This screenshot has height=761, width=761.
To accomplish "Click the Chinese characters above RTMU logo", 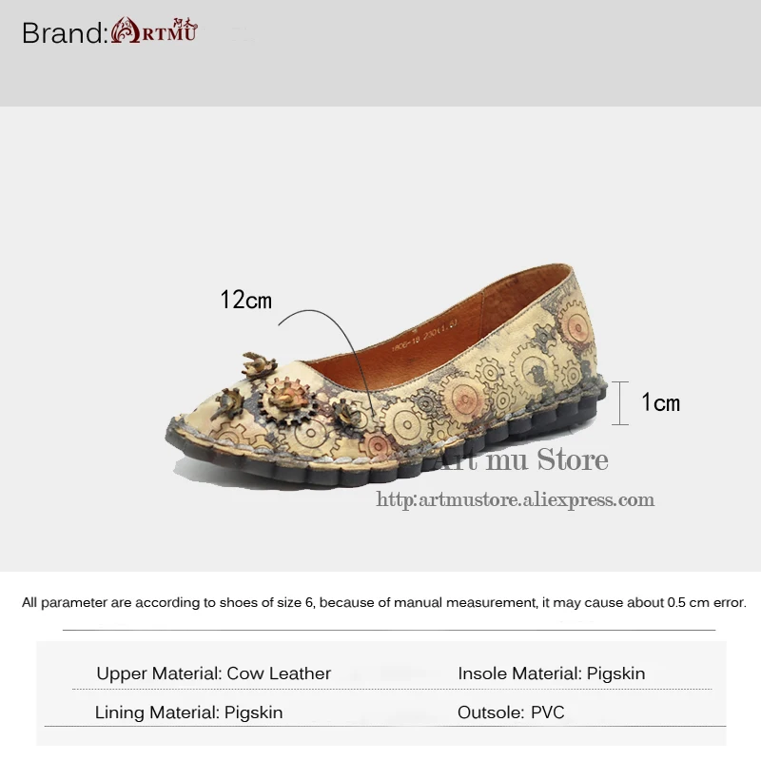I will (185, 23).
